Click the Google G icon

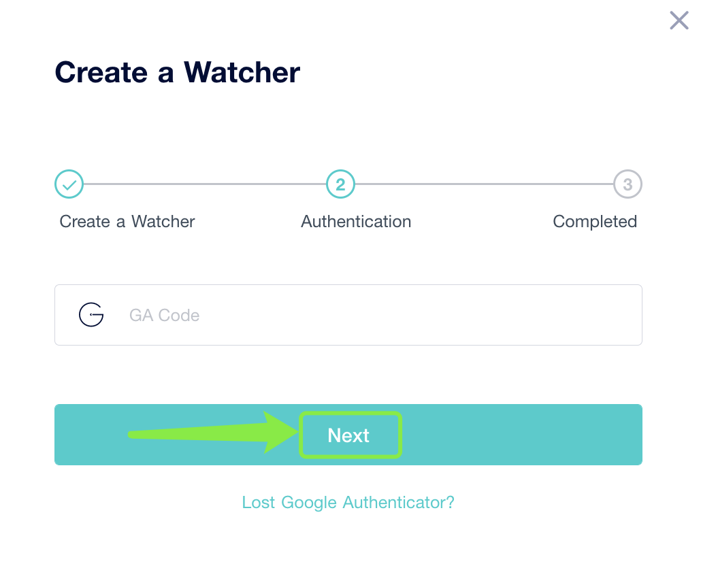point(91,315)
